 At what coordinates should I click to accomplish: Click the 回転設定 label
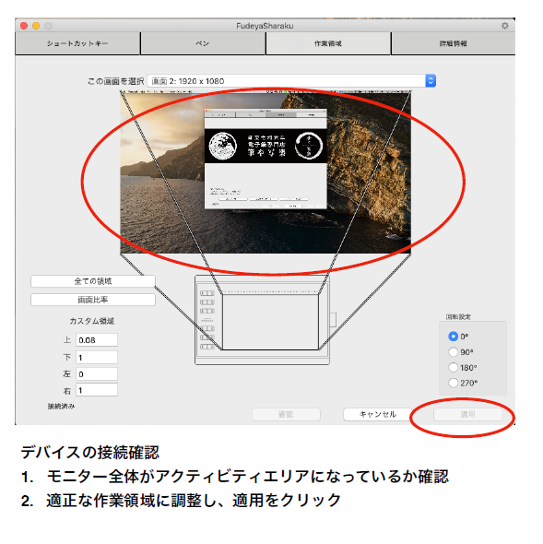(458, 317)
